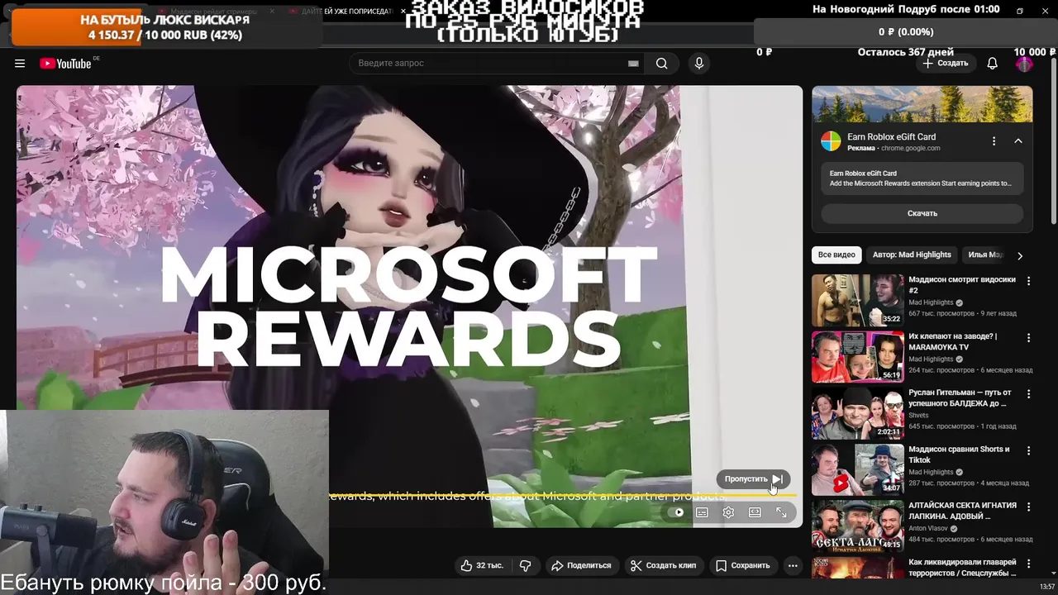The height and width of the screenshot is (595, 1058).
Task: Show more chips with right arrow
Action: click(1020, 255)
